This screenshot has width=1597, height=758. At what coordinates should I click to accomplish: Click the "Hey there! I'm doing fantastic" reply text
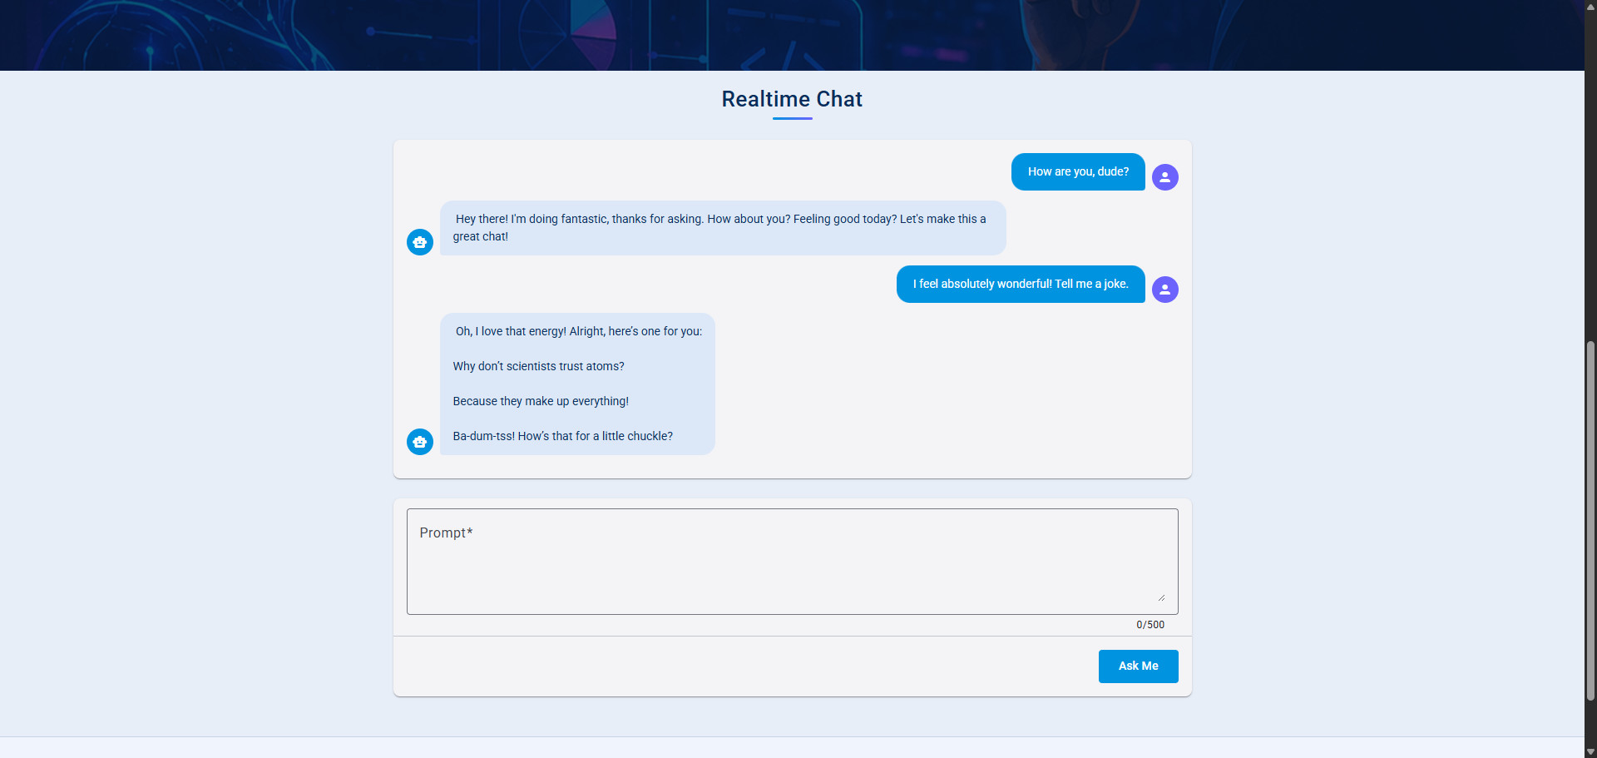(719, 228)
